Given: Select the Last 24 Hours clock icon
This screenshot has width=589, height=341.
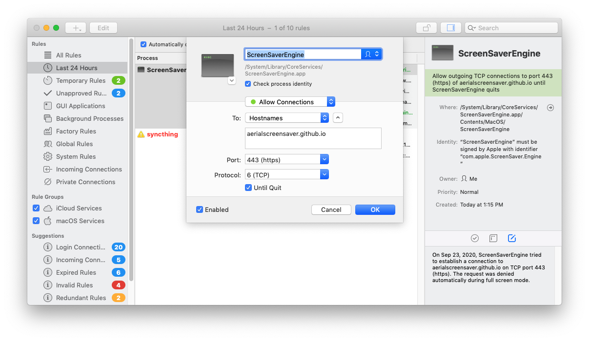Looking at the screenshot, I should pyautogui.click(x=48, y=68).
